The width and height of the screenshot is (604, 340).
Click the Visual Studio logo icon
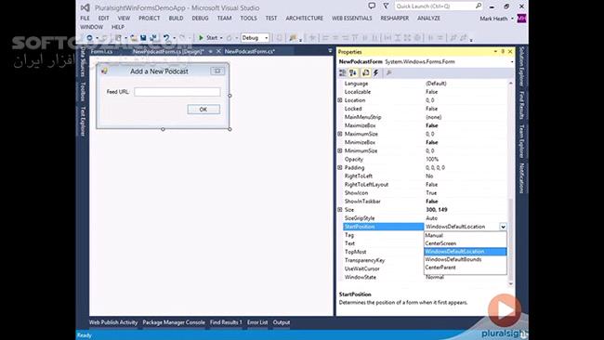click(85, 7)
